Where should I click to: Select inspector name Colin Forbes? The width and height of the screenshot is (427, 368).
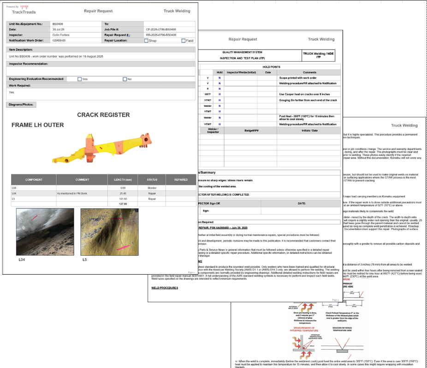coord(61,35)
